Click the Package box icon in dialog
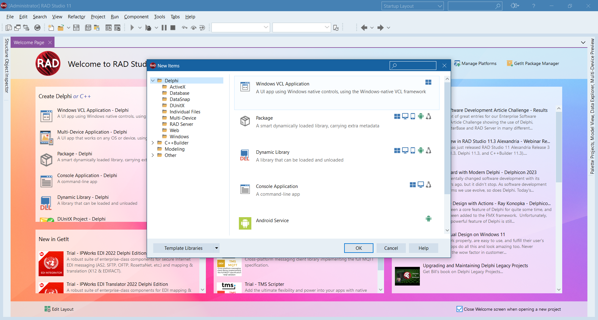The height and width of the screenshot is (320, 598). click(245, 121)
